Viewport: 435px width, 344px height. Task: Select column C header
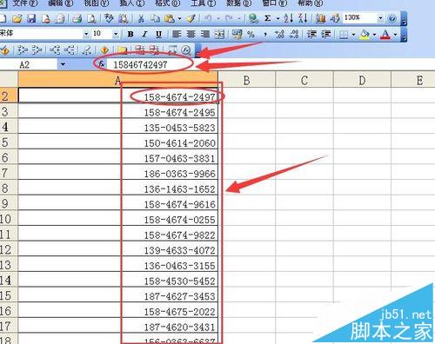[x=304, y=80]
